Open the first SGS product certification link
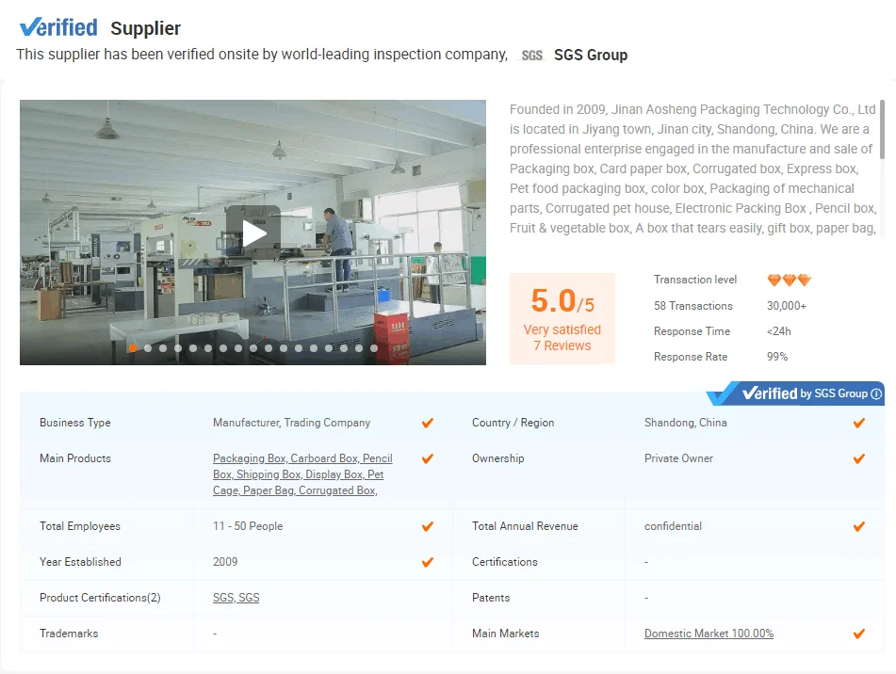896x674 pixels. pyautogui.click(x=223, y=598)
